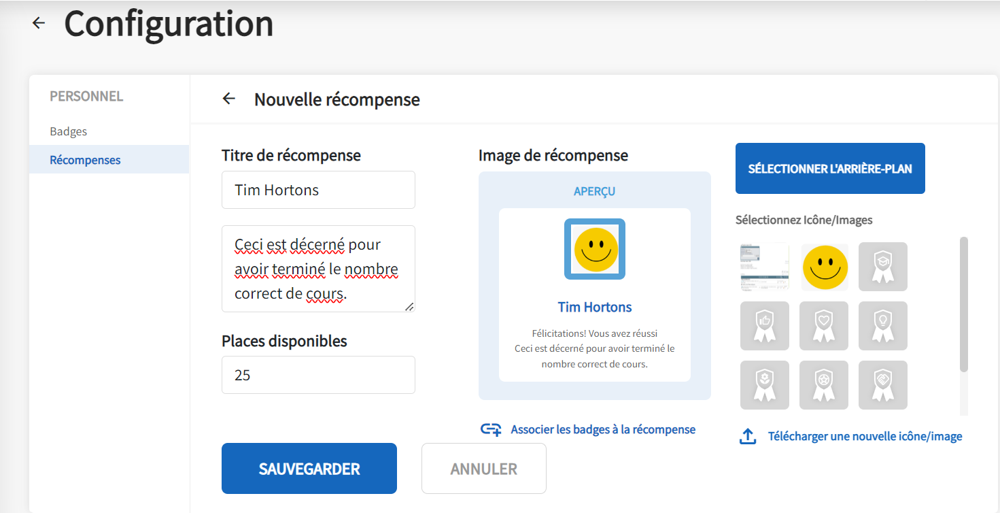The width and height of the screenshot is (1000, 513).
Task: Click the upload arrow icon for new images
Action: tap(748, 435)
